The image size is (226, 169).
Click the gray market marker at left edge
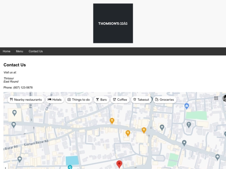pos(13,125)
